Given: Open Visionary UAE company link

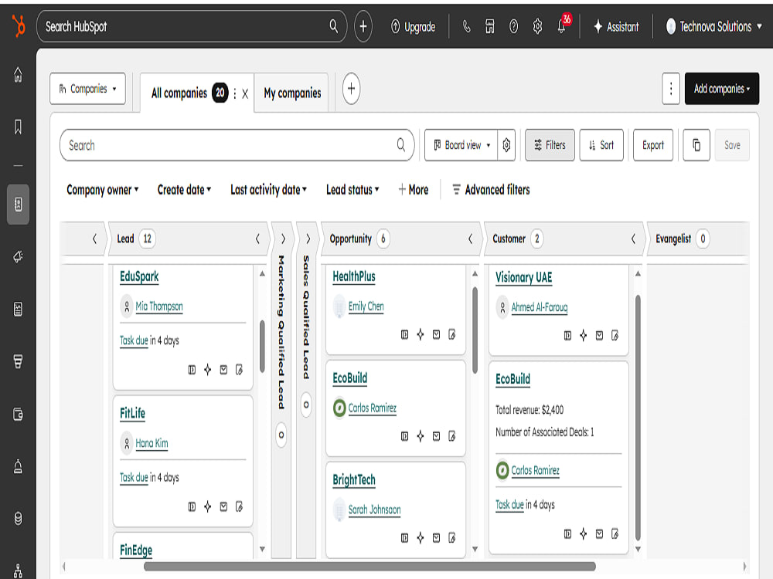Looking at the screenshot, I should click(523, 278).
